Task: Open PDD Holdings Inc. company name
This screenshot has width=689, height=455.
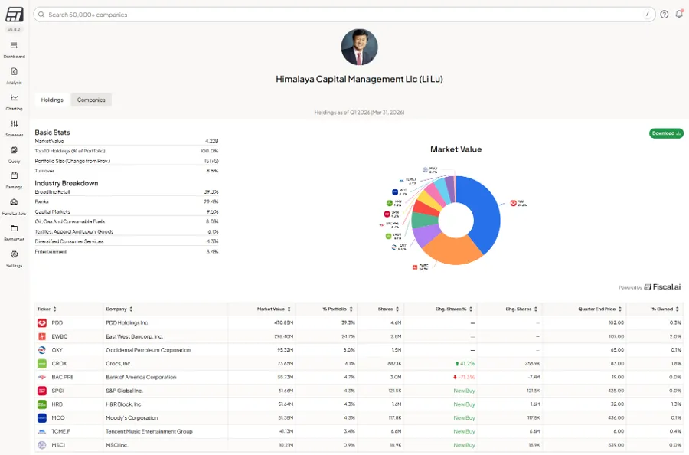Action: tap(127, 322)
